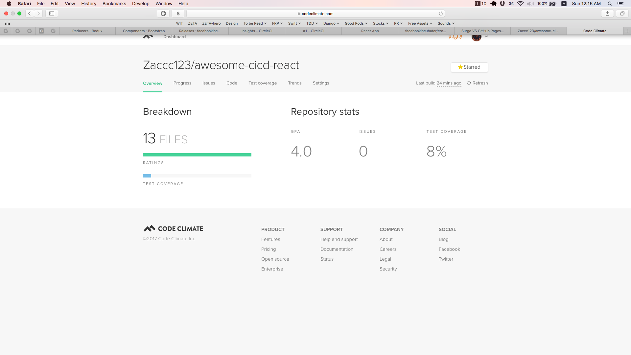Image resolution: width=631 pixels, height=355 pixels.
Task: Open the Issues tab
Action: (x=208, y=83)
